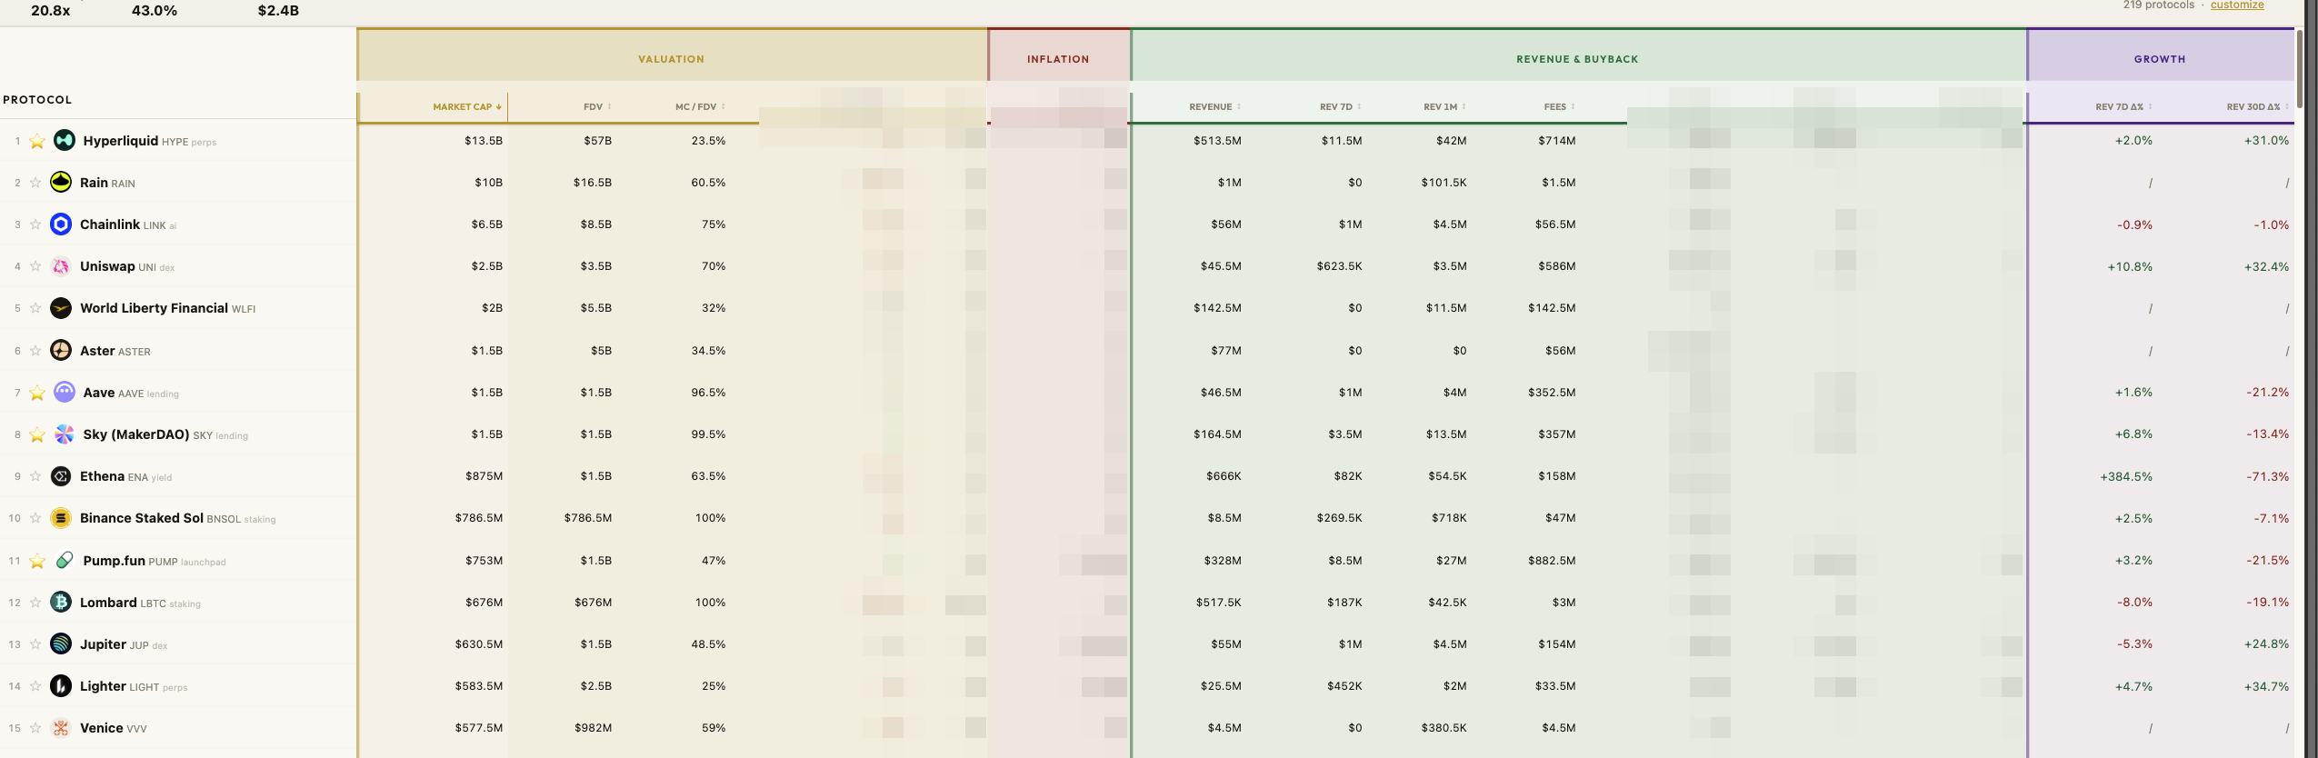Click the Venice logo icon
The height and width of the screenshot is (758, 2318).
click(x=61, y=727)
